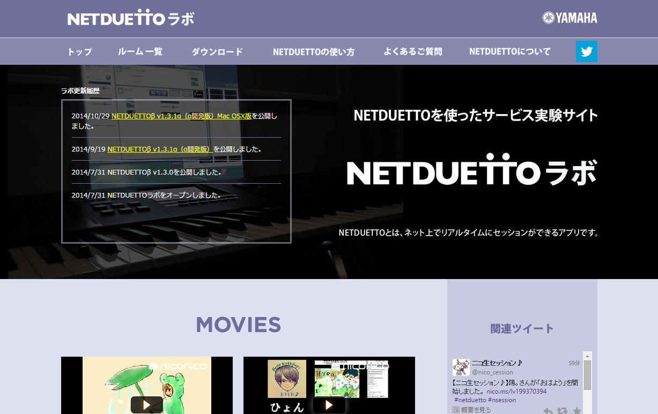Open the YAMAHA logo link
Viewport: 658px width, 414px height.
coord(570,18)
